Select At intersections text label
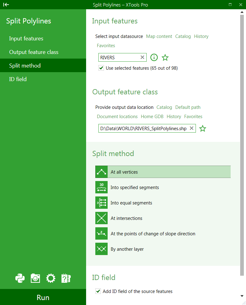 pyautogui.click(x=126, y=218)
